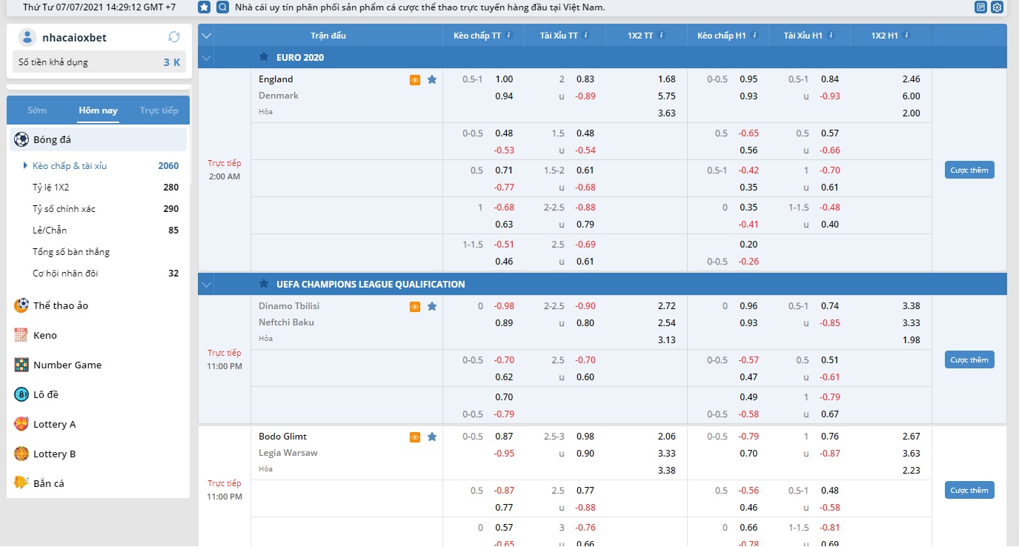The image size is (1019, 547).
Task: Select England 1X2 odds 1.68
Action: click(666, 79)
